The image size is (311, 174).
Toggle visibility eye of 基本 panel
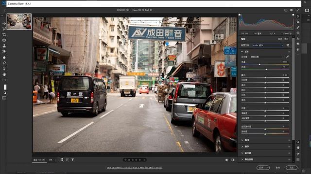289,52
